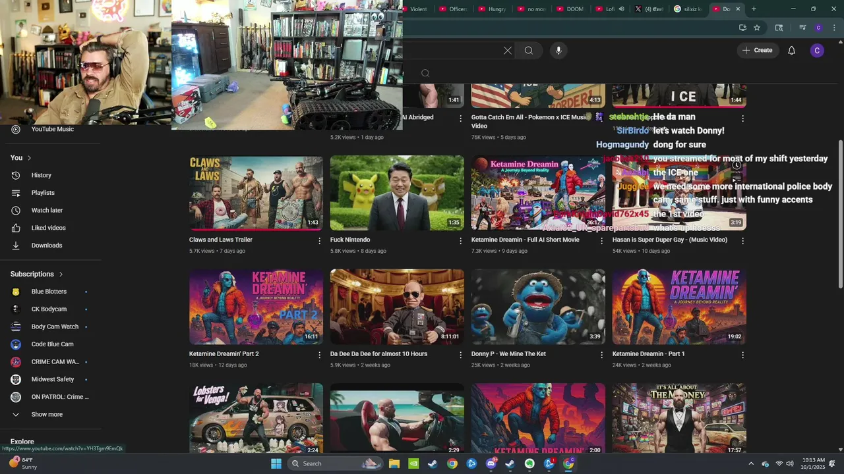Bookmark this page with star icon
844x474 pixels.
(x=757, y=28)
